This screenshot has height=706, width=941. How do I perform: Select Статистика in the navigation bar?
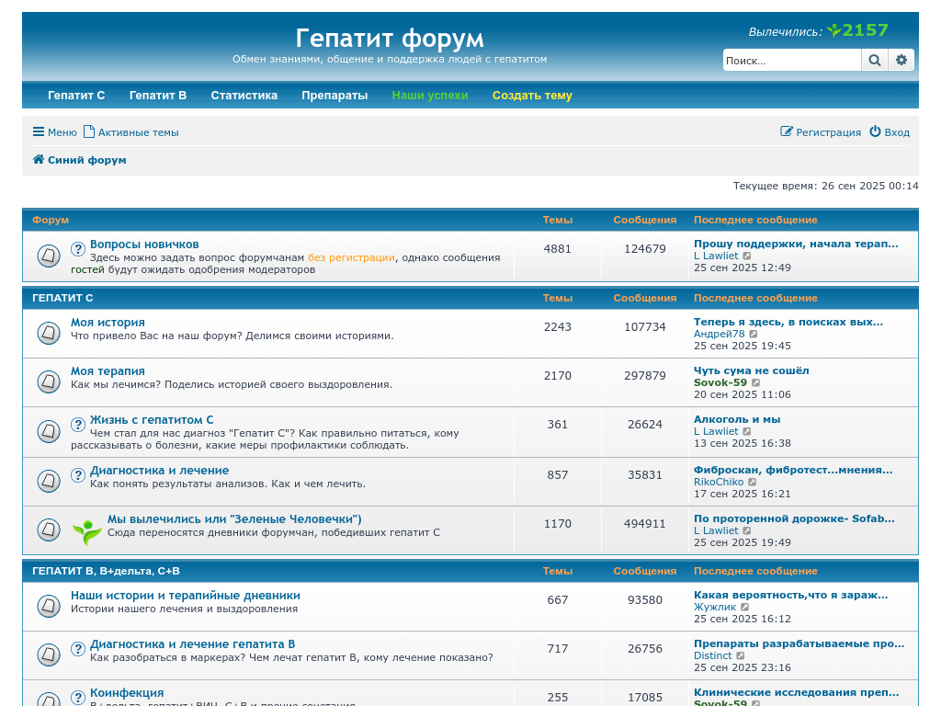tap(244, 96)
